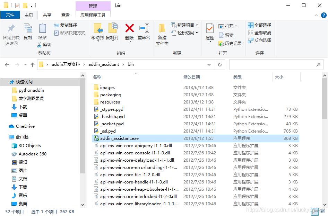Open the 打开 (Open) dropdown button

[x=228, y=26]
